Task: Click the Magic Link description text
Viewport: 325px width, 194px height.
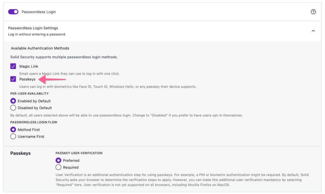Action: [x=70, y=74]
